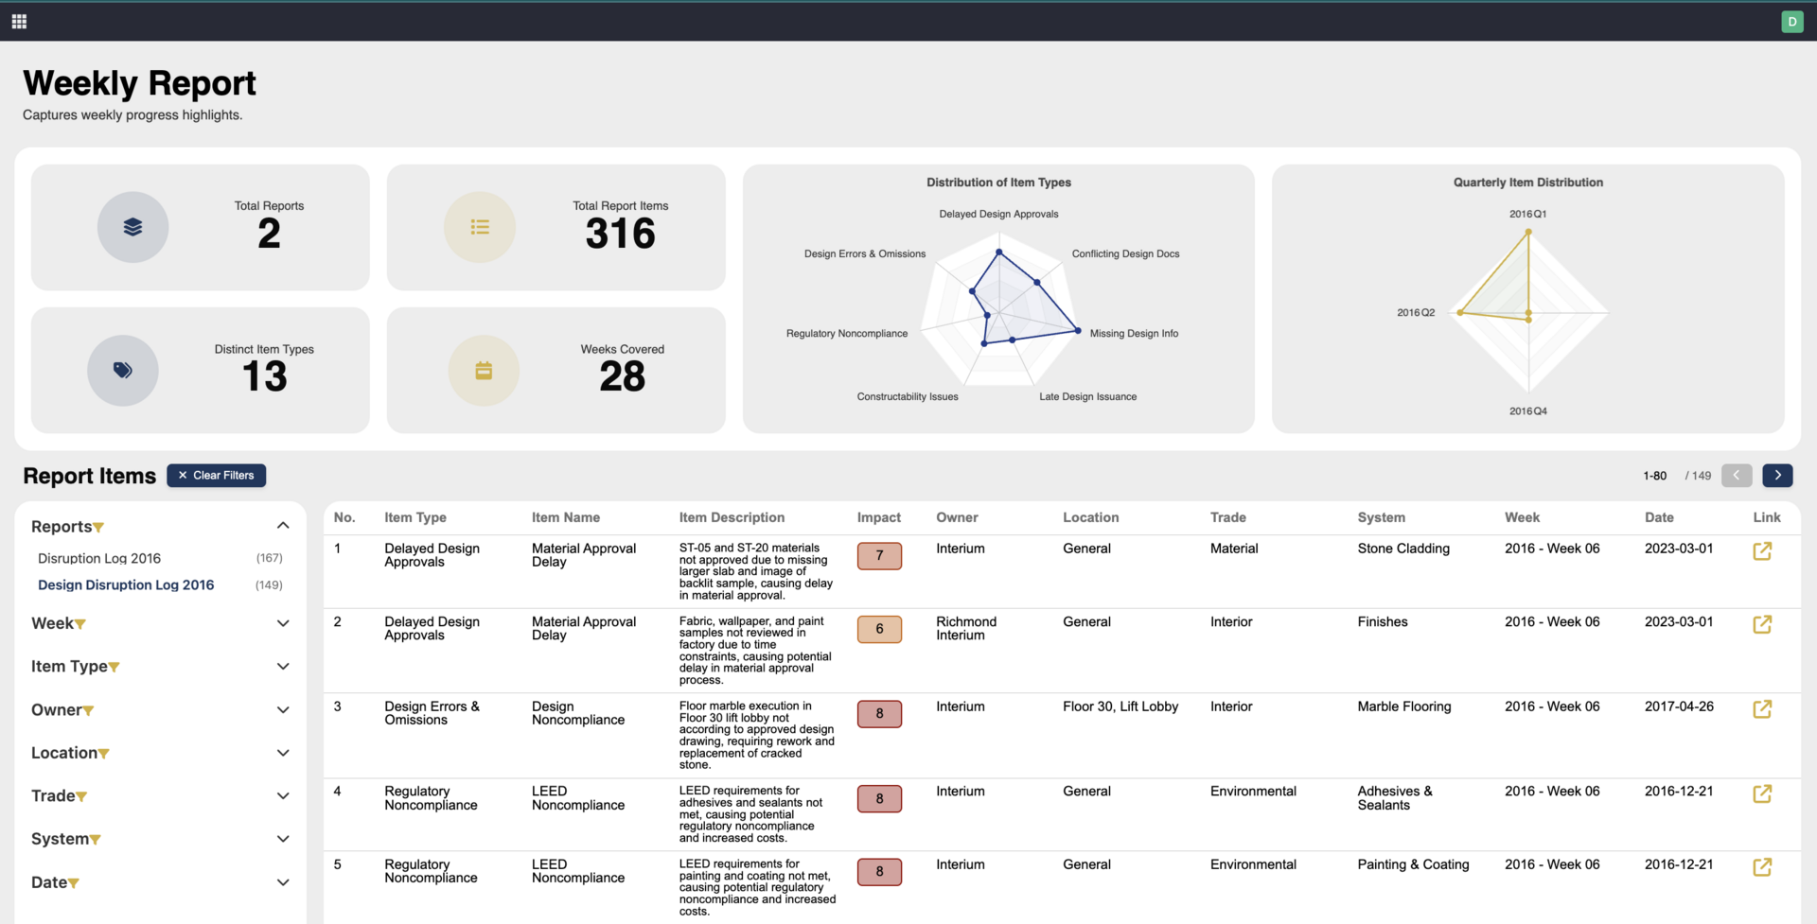Expand the Location filter chevron
Screen dimensions: 1817x924
tap(283, 753)
